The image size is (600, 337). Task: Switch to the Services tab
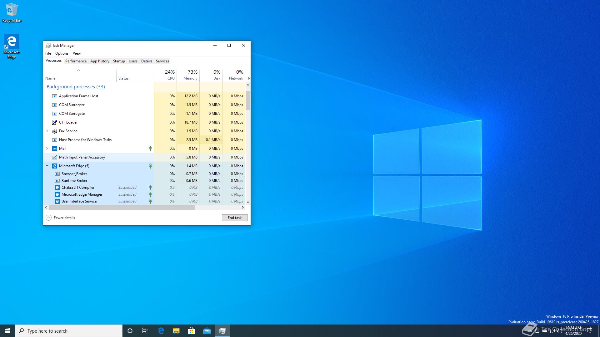pos(162,61)
